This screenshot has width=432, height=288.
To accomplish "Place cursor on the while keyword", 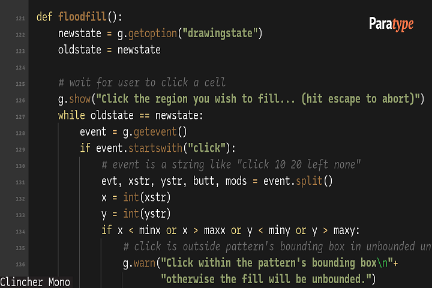I will click(71, 115).
